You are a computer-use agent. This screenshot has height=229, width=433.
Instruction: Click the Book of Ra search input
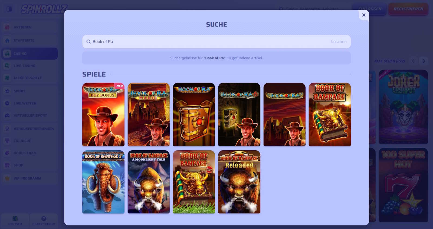tap(206, 42)
